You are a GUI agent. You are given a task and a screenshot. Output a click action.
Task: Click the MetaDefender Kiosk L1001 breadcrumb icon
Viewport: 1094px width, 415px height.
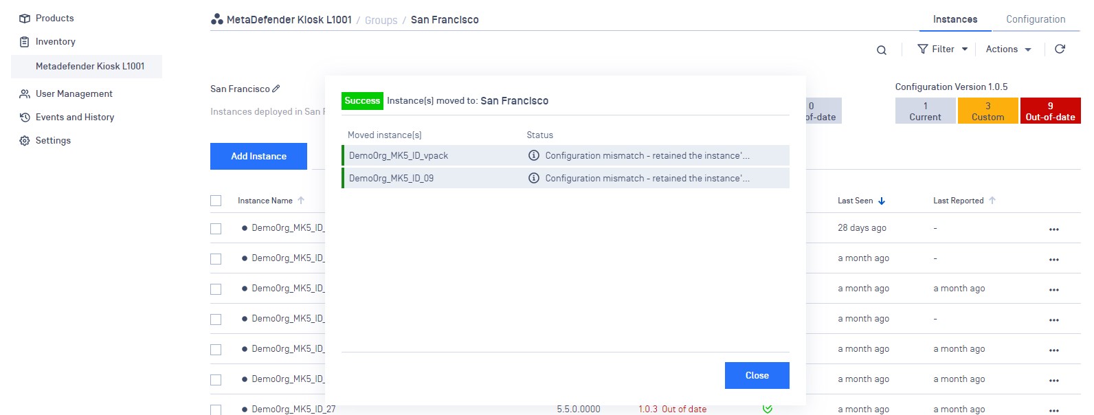point(216,19)
